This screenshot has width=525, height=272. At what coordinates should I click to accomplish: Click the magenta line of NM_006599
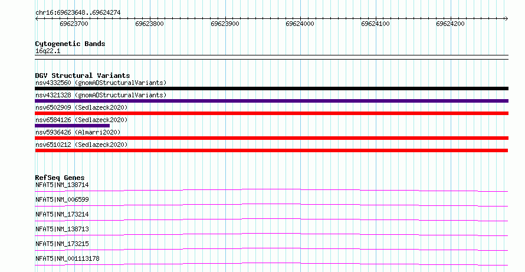pos(271,205)
